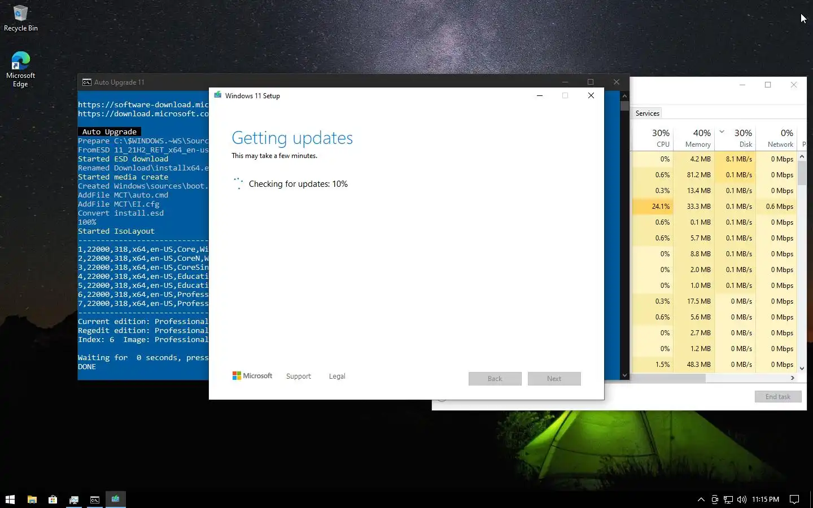The height and width of the screenshot is (508, 813).
Task: Click the 'AddFile MCT\EI.cfg' console line
Action: pos(119,204)
